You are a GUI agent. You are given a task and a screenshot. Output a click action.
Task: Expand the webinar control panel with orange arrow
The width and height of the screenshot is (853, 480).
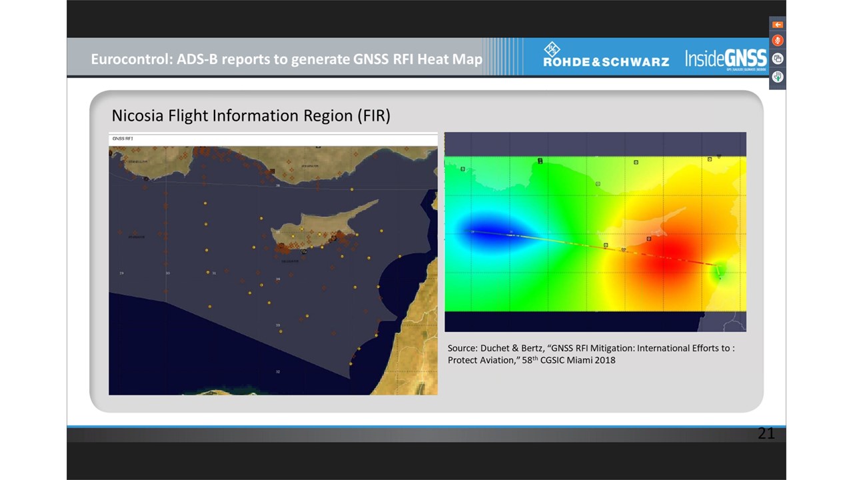(777, 25)
